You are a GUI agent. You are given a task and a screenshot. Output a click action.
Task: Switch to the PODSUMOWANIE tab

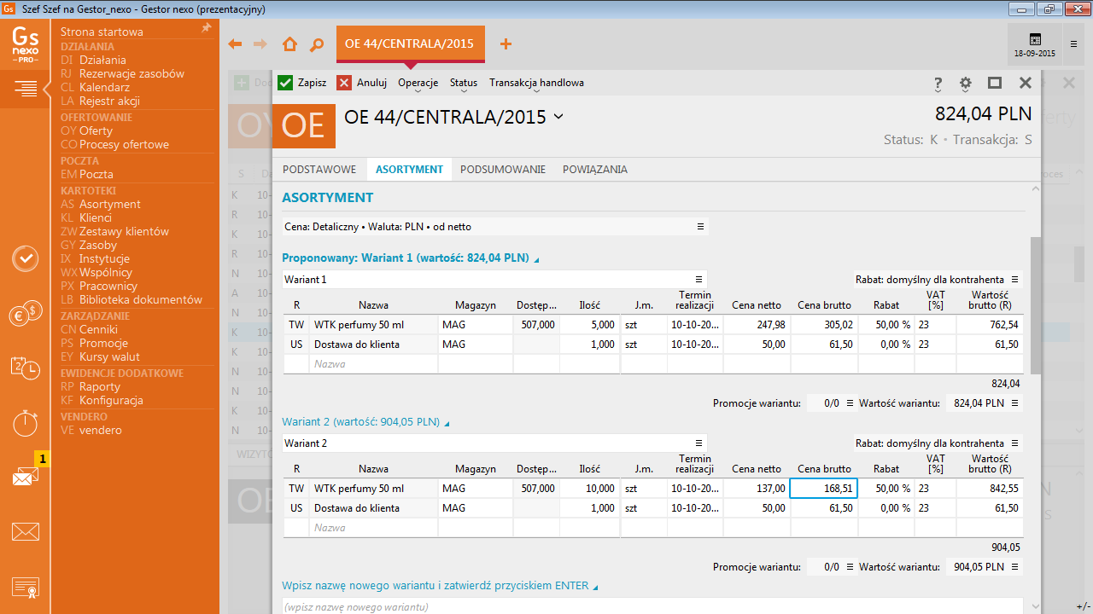click(x=502, y=170)
